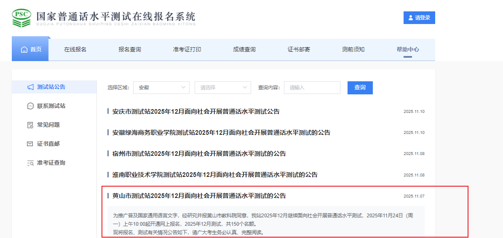Click the search-list icon beside 准考证查询
Screen dimensions: 503x238
30,163
